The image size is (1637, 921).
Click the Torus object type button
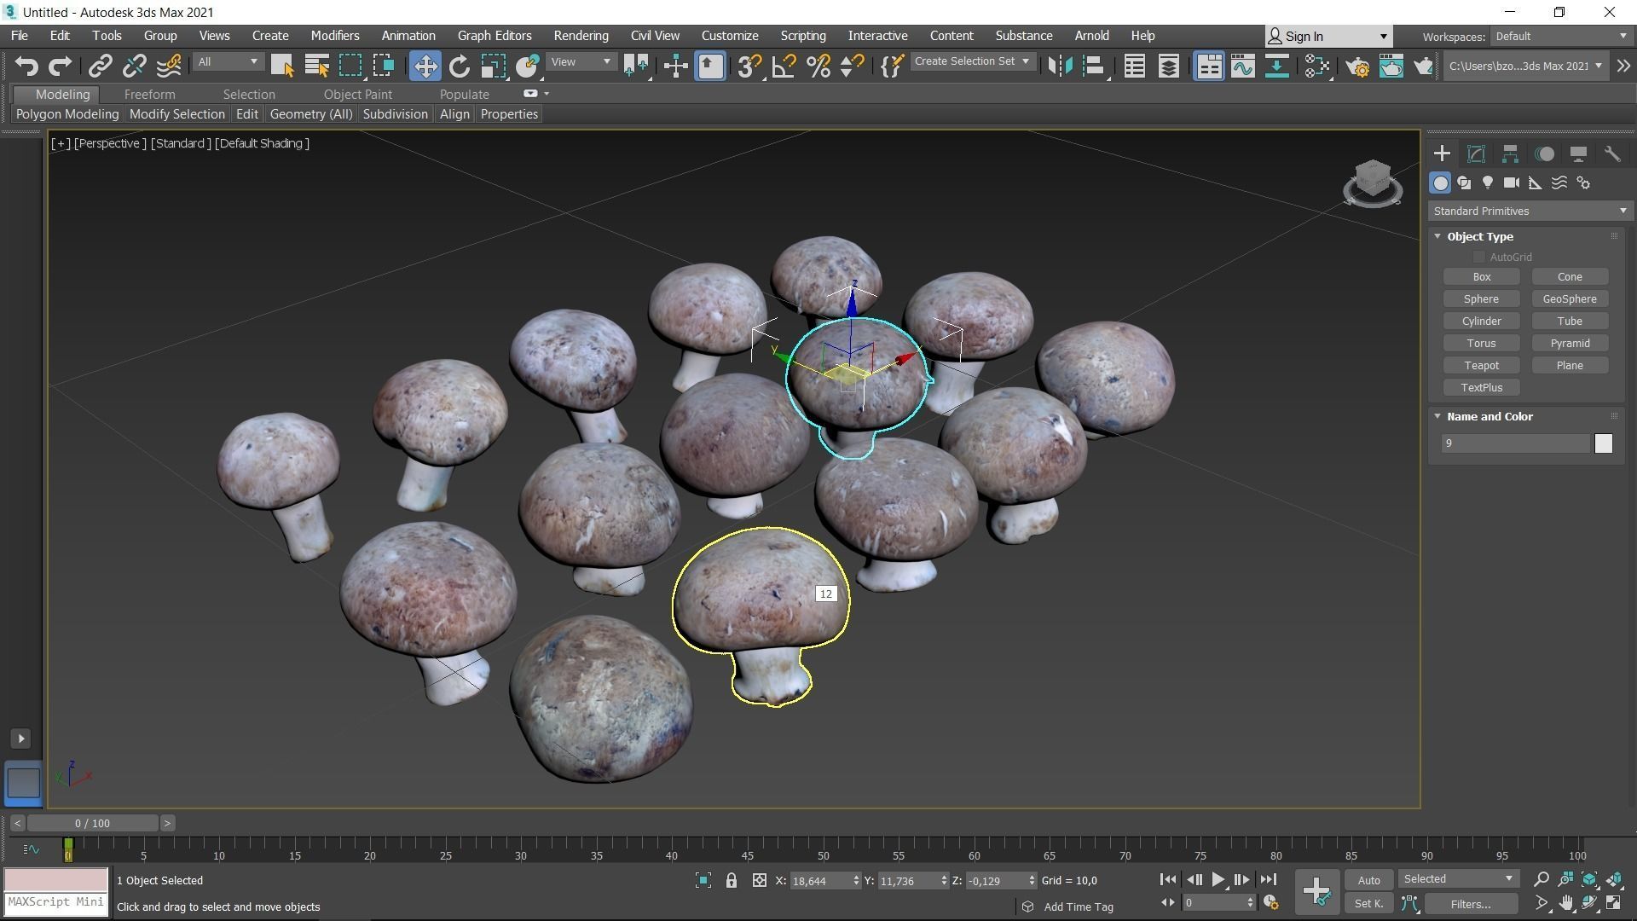pos(1481,343)
